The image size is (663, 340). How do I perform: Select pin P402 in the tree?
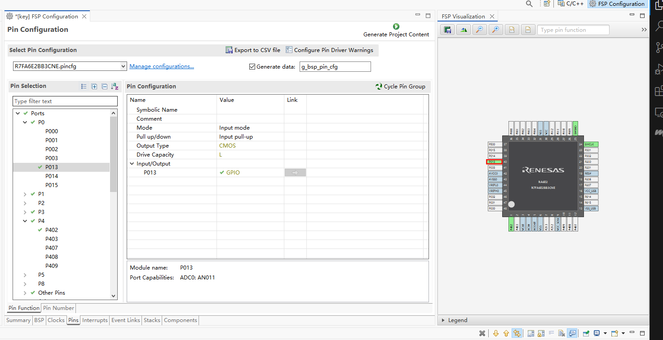pyautogui.click(x=52, y=230)
